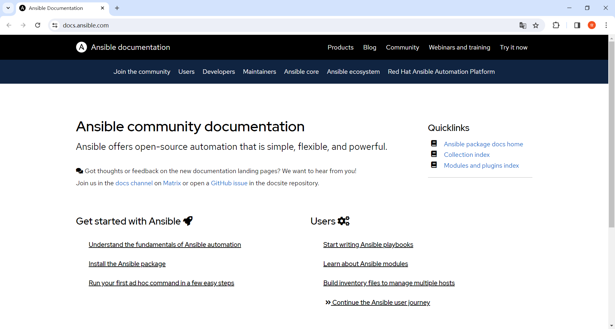Select Ansible ecosystem navigation item

pos(353,72)
